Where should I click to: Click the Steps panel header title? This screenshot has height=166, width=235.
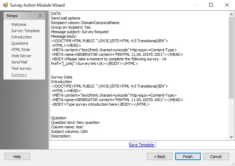(12, 16)
